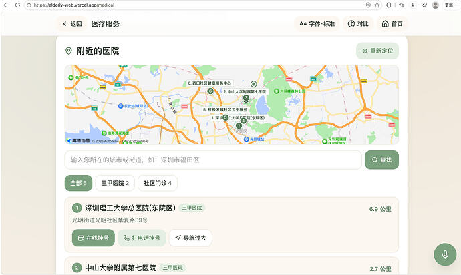Click 导航过去 for 深圳理工大学总医院

(x=190, y=238)
